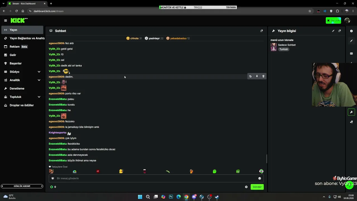Open OBS Studio from the taskbar

(209, 197)
